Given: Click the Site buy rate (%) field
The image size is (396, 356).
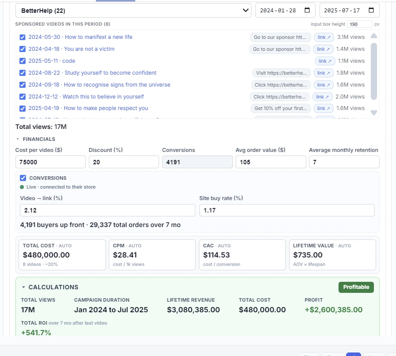Looking at the screenshot, I should (287, 210).
